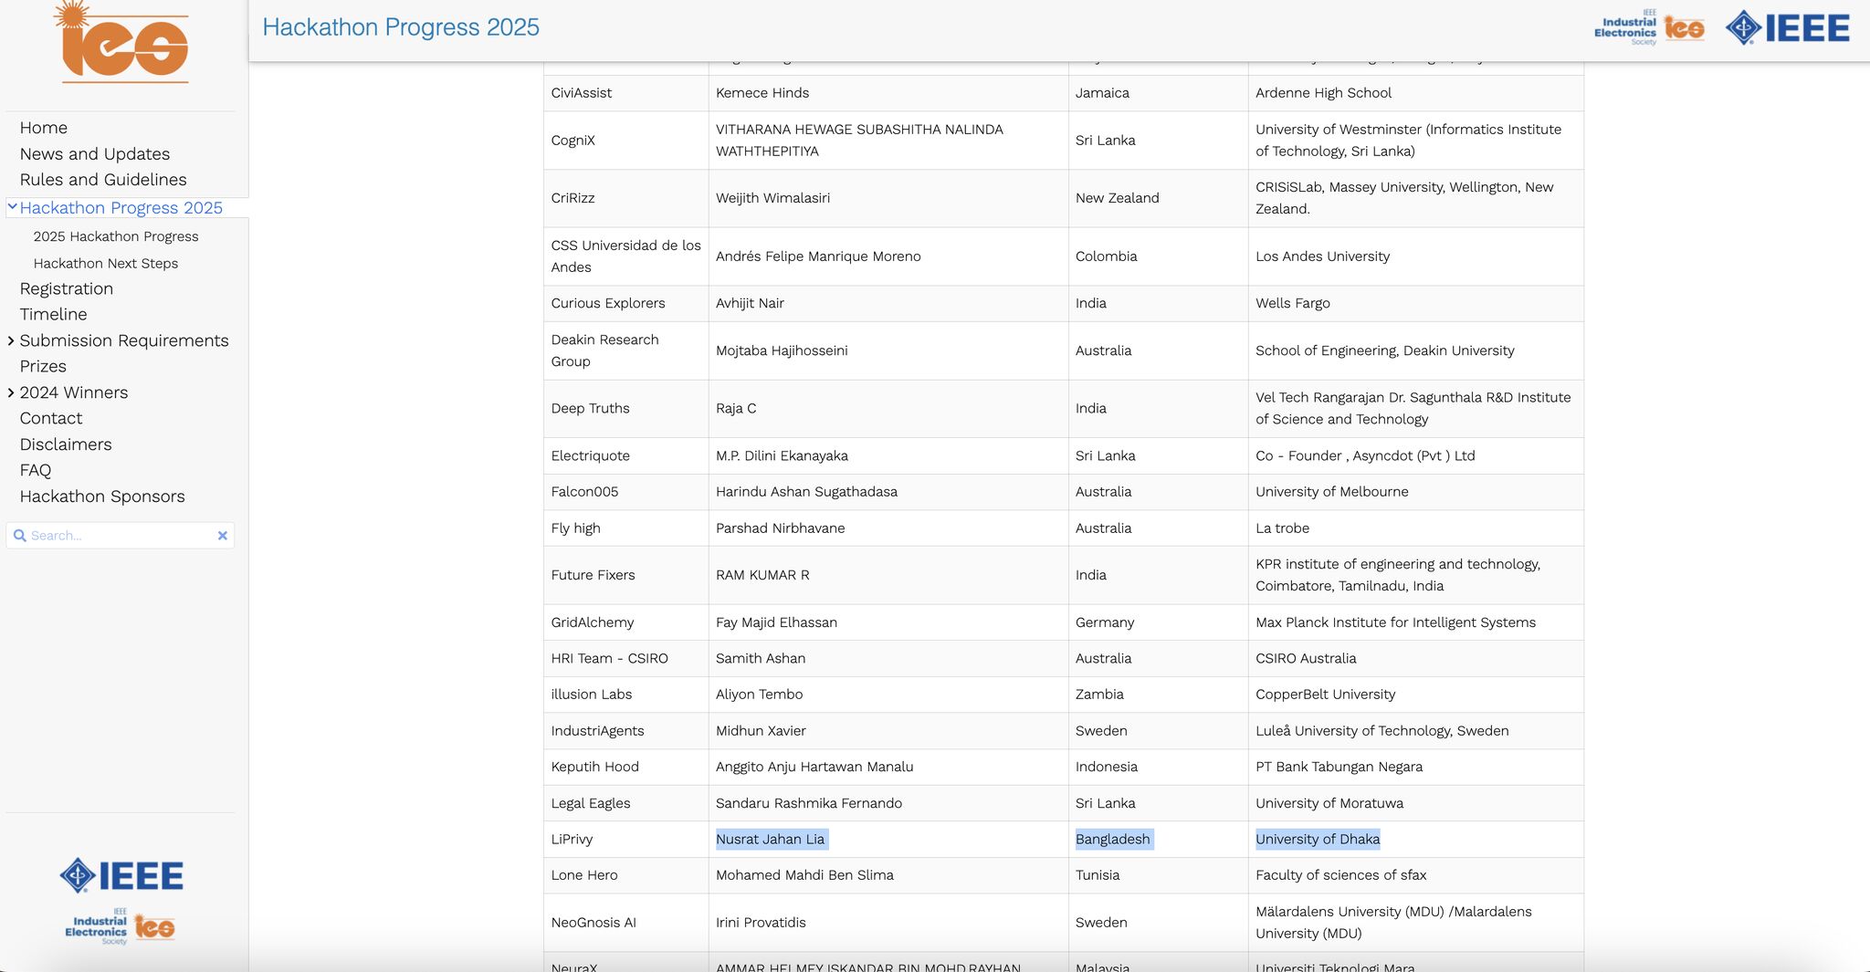Click the IES logo at top left
Viewport: 1870px width, 972px height.
click(x=122, y=43)
